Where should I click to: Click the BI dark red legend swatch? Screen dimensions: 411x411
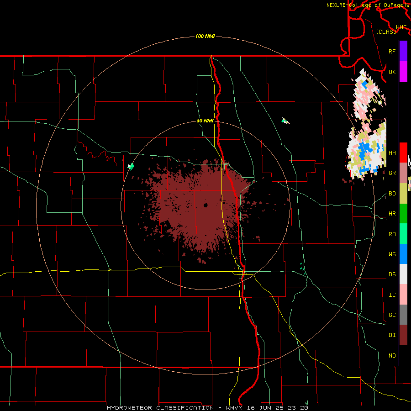coord(403,335)
